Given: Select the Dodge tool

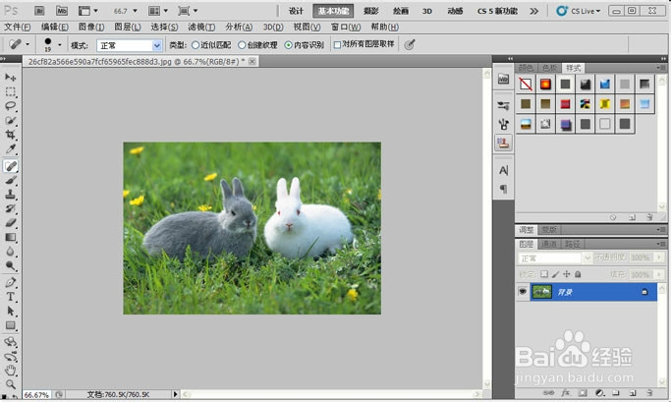Looking at the screenshot, I should coord(10,266).
